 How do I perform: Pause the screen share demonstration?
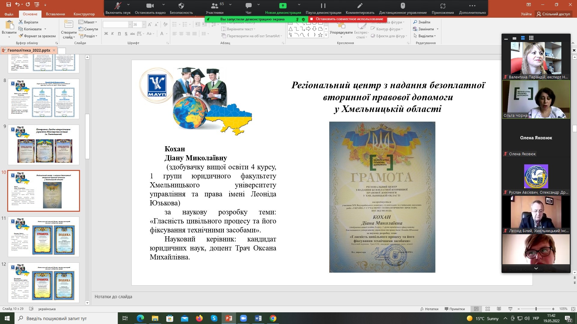click(x=323, y=6)
